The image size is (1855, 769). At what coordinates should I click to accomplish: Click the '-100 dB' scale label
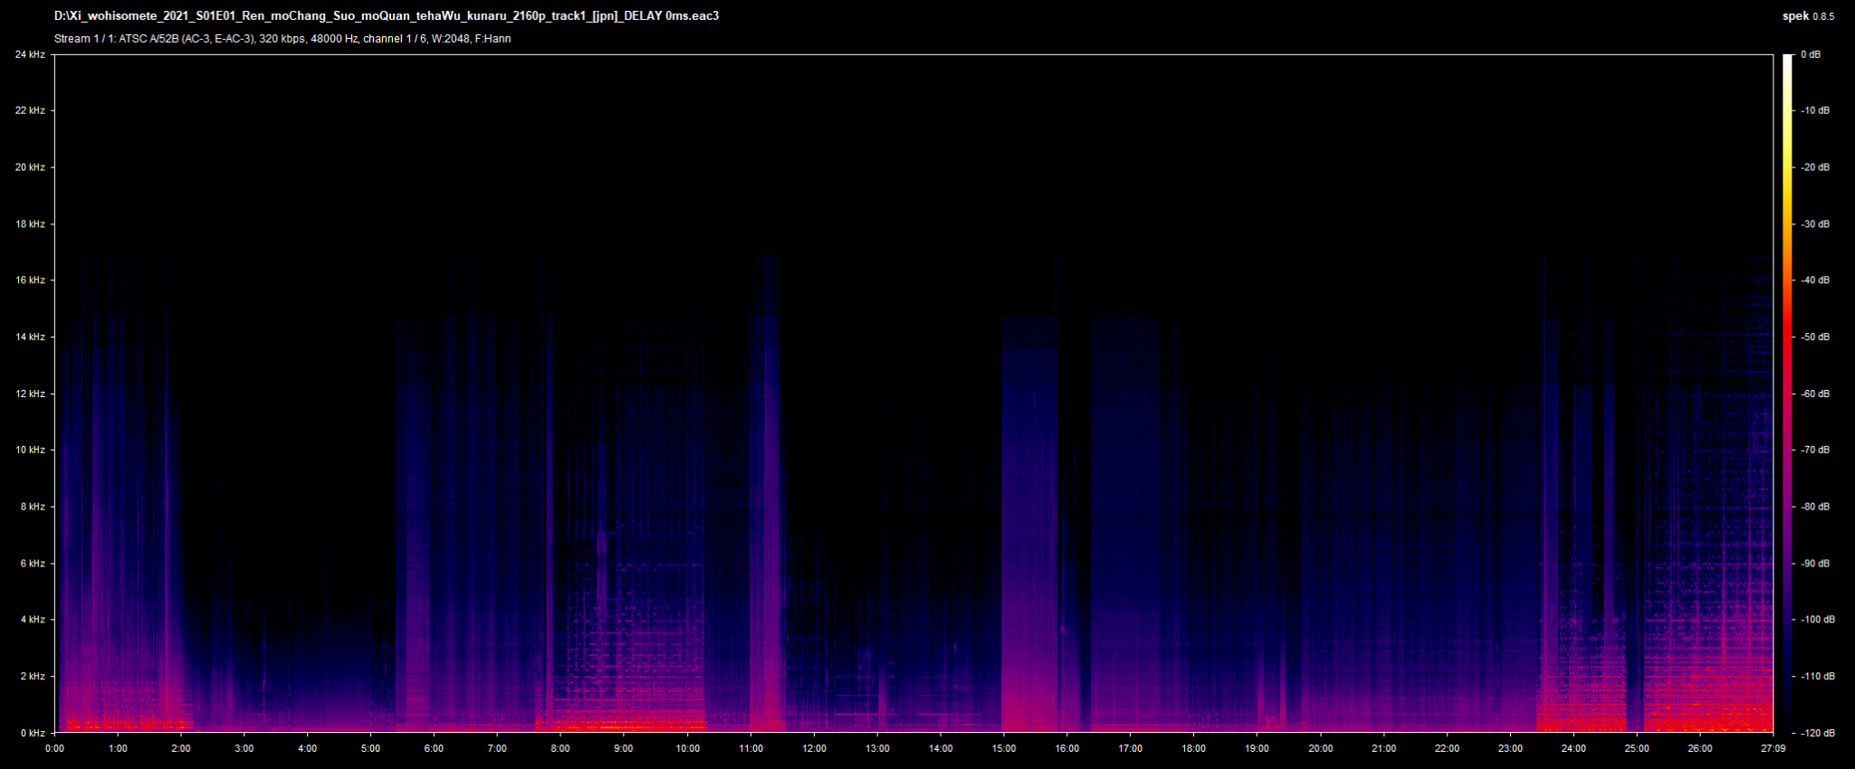click(1818, 620)
